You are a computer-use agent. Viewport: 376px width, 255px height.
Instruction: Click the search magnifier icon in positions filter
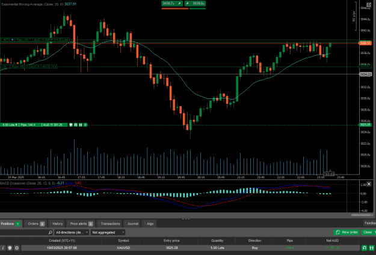pos(51,232)
